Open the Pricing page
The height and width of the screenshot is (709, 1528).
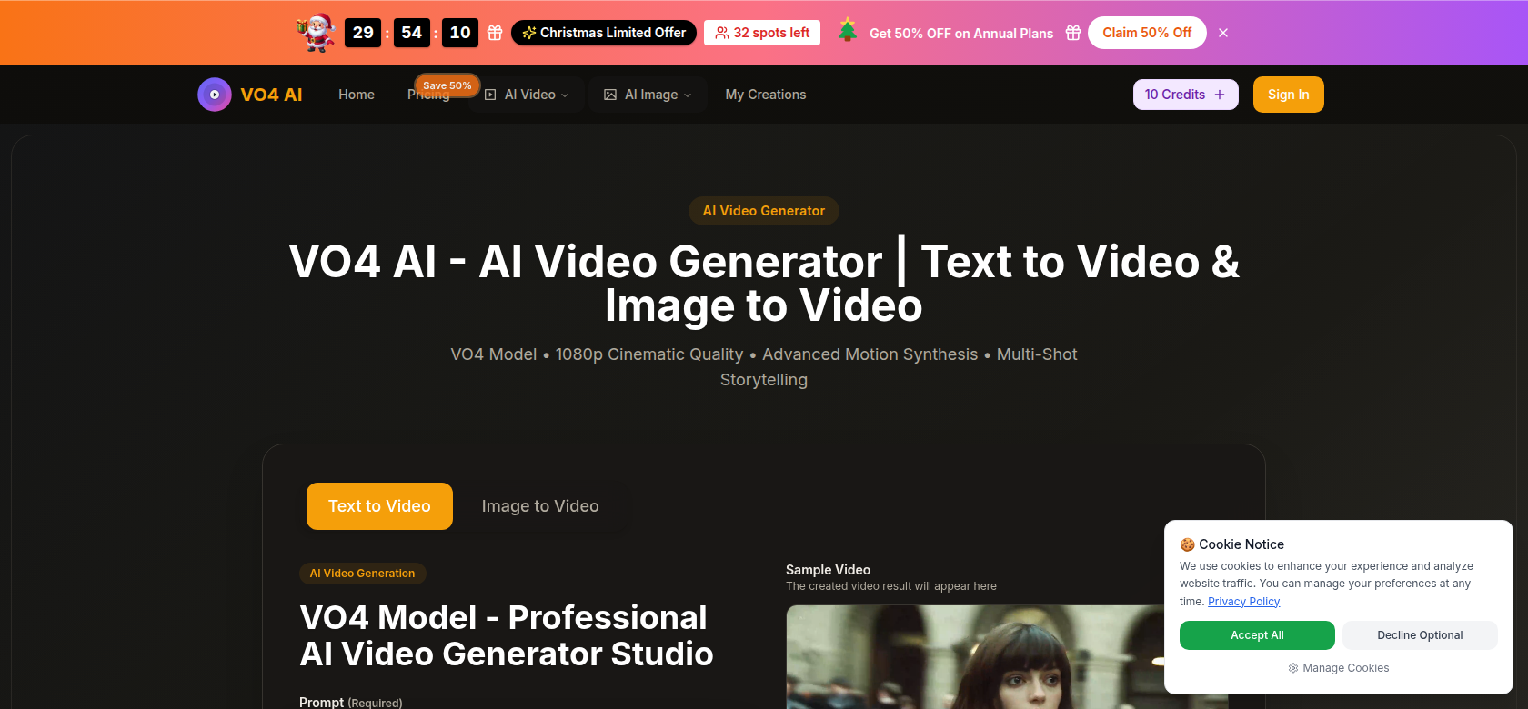pos(428,96)
